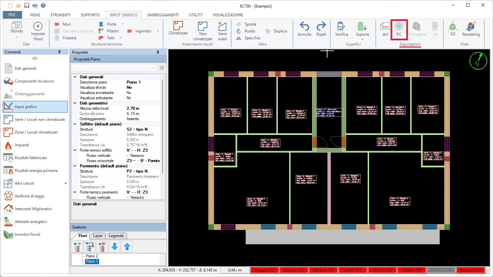Toggle SNAP OFF in status bar

[353, 270]
